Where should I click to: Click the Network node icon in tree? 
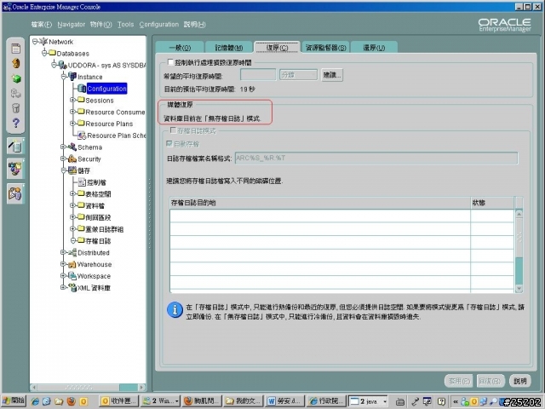[43, 42]
